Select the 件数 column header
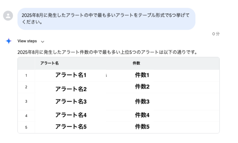The image size is (238, 143). [x=136, y=63]
